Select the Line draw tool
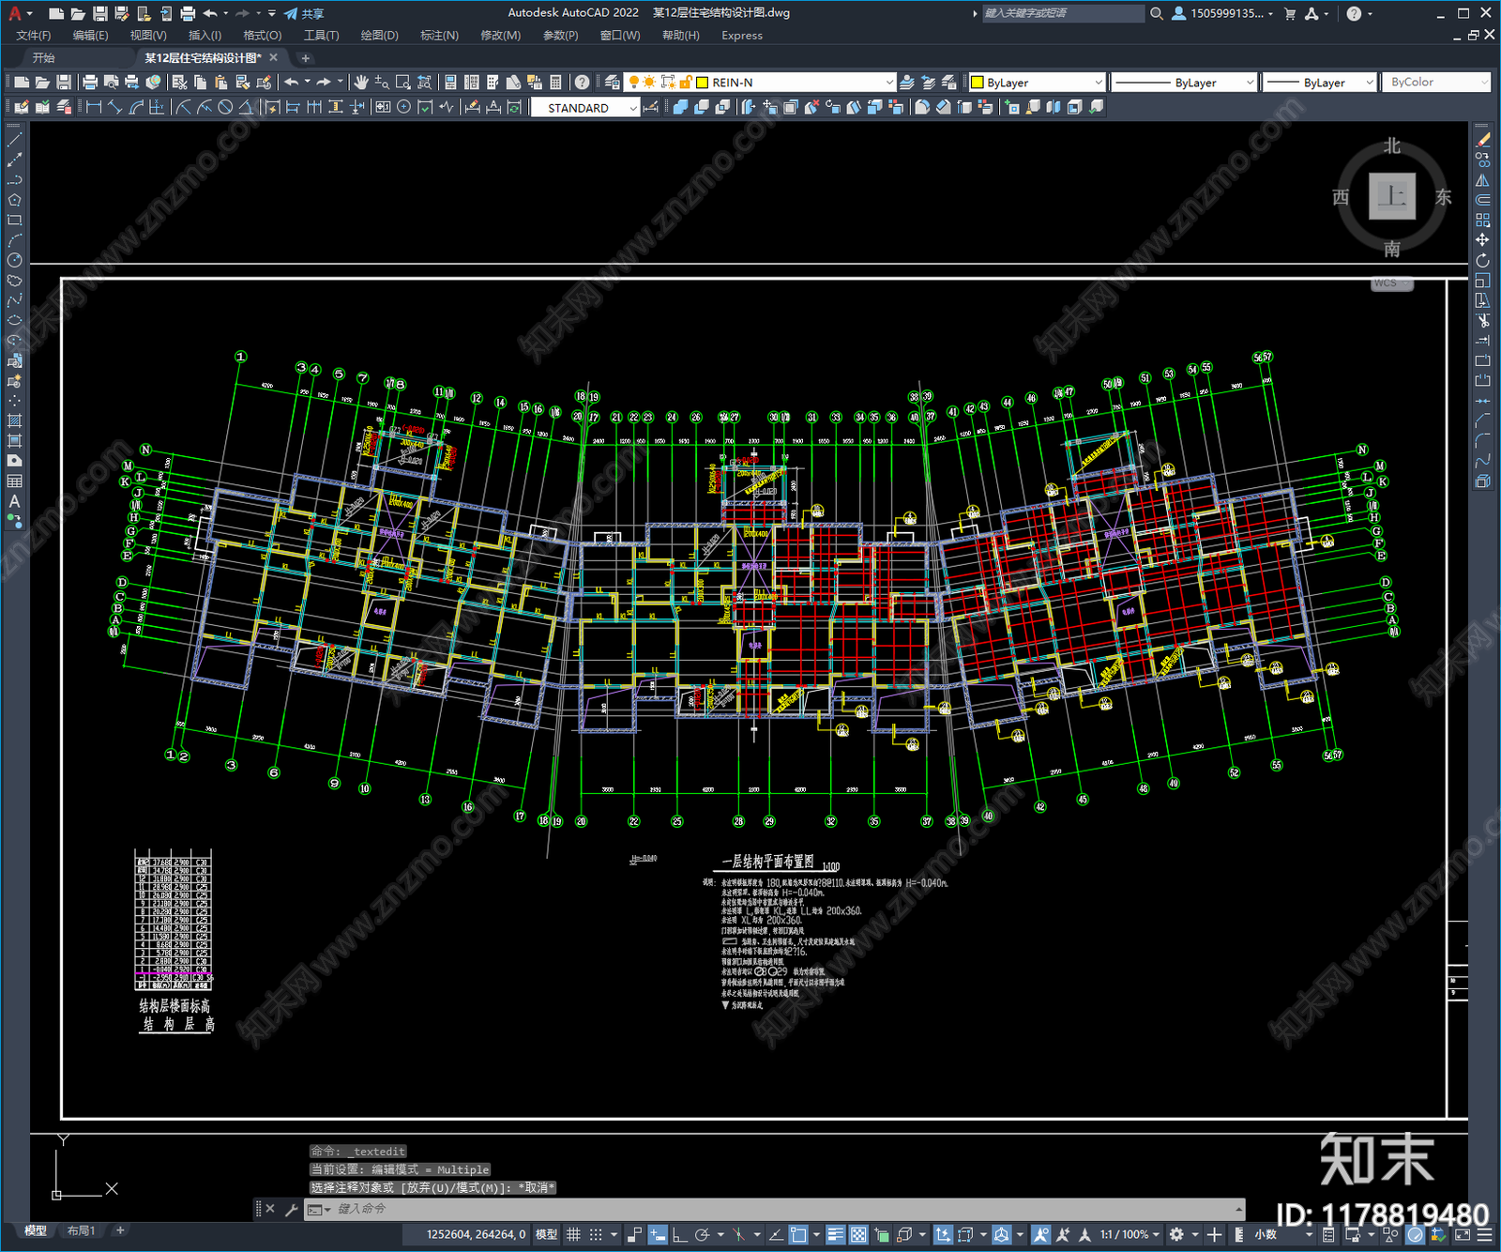This screenshot has width=1501, height=1252. [14, 139]
